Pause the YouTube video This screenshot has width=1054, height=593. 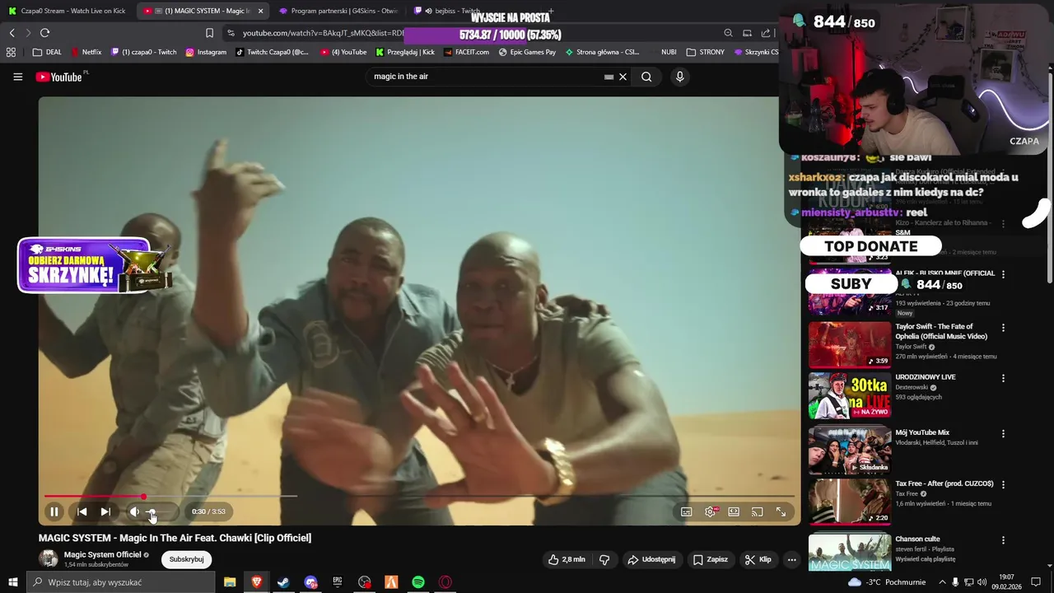pyautogui.click(x=54, y=511)
